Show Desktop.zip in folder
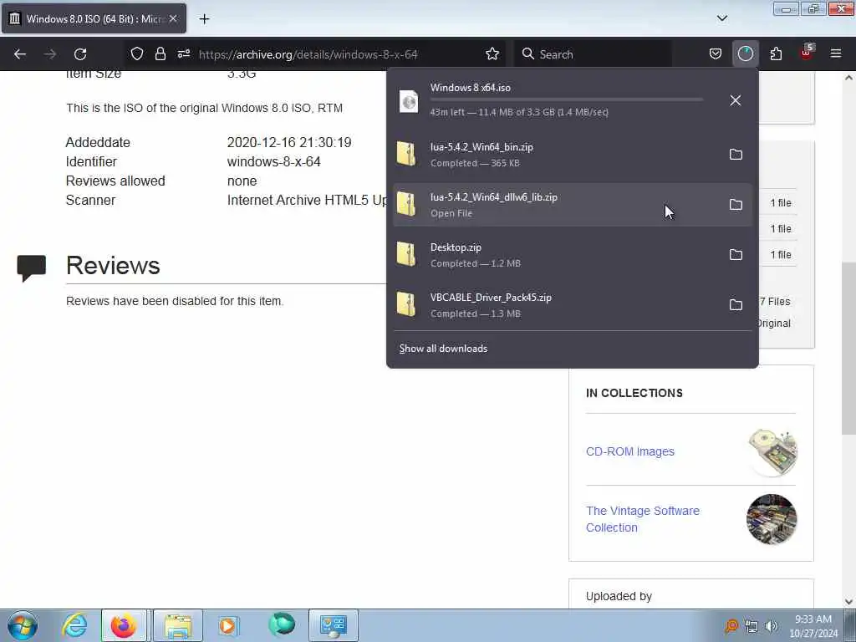The image size is (856, 642). (736, 255)
